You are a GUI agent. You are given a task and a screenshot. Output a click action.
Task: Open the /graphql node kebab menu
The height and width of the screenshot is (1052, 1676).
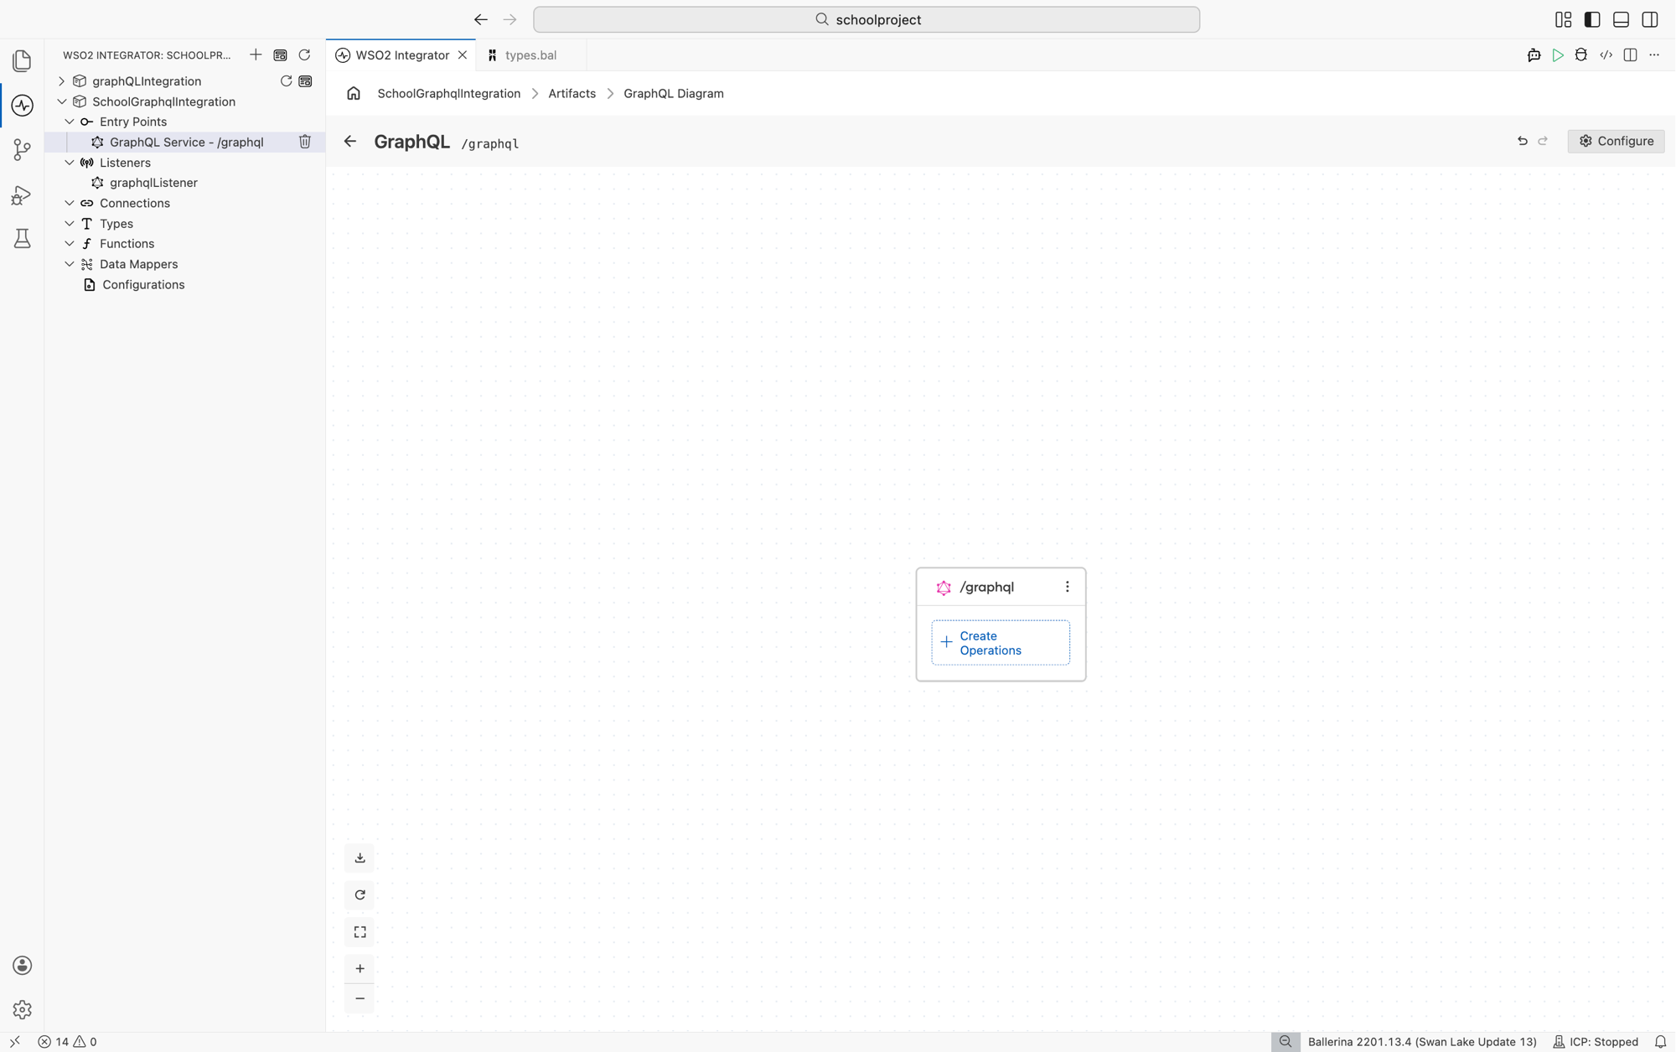click(1067, 588)
